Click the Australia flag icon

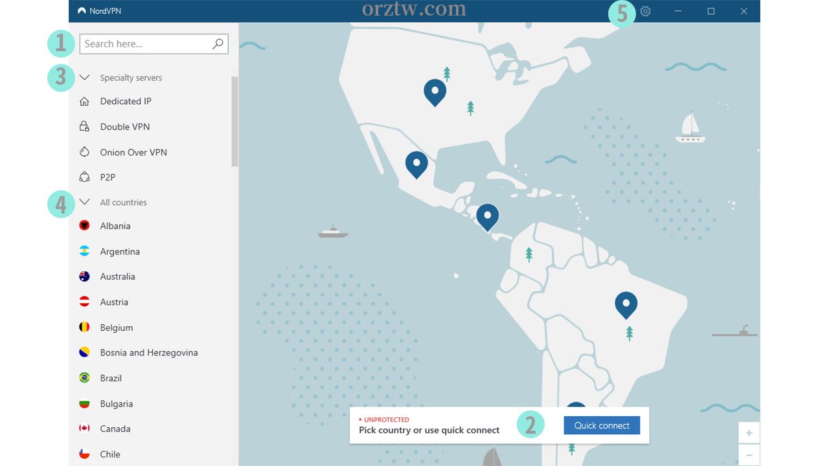click(x=84, y=276)
